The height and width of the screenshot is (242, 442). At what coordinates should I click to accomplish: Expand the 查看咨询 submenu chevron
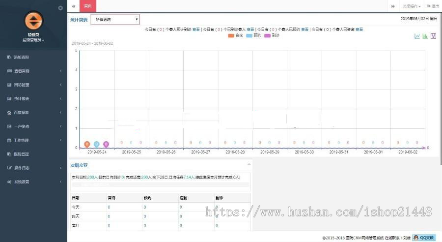click(60, 71)
